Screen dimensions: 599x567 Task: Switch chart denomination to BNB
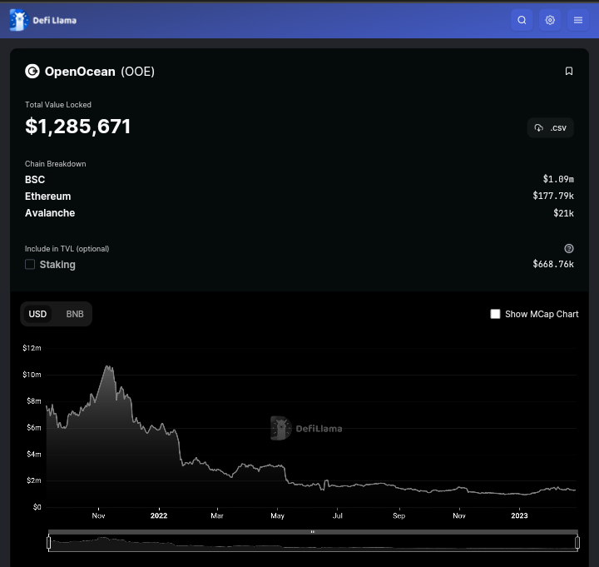coord(75,314)
